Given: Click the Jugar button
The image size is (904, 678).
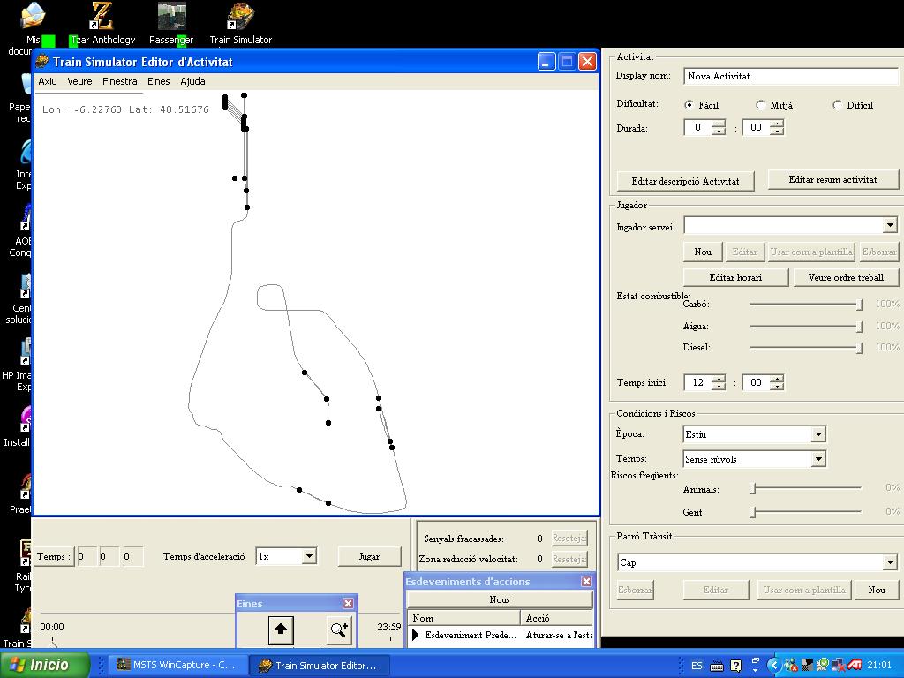Looking at the screenshot, I should pyautogui.click(x=369, y=556).
